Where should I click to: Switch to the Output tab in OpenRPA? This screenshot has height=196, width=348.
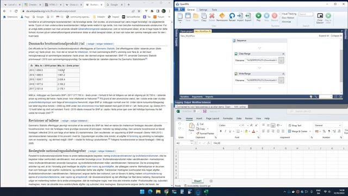pyautogui.click(x=187, y=102)
